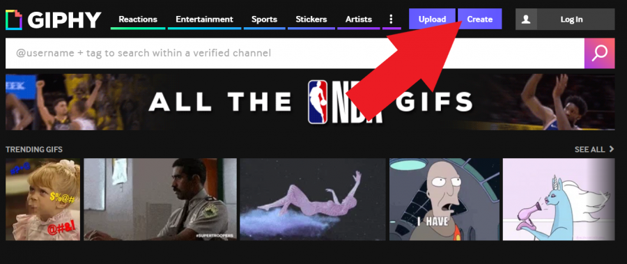627x264 pixels.
Task: Open the Entertainment category
Action: tap(204, 20)
